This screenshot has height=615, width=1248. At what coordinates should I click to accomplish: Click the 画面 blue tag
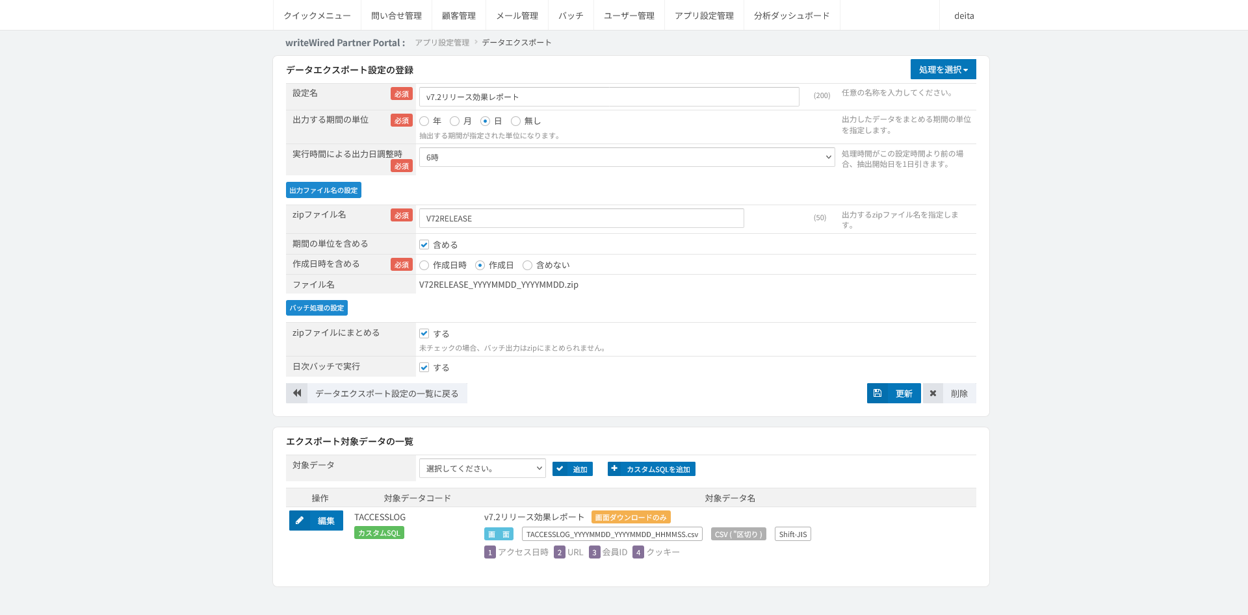pyautogui.click(x=499, y=534)
